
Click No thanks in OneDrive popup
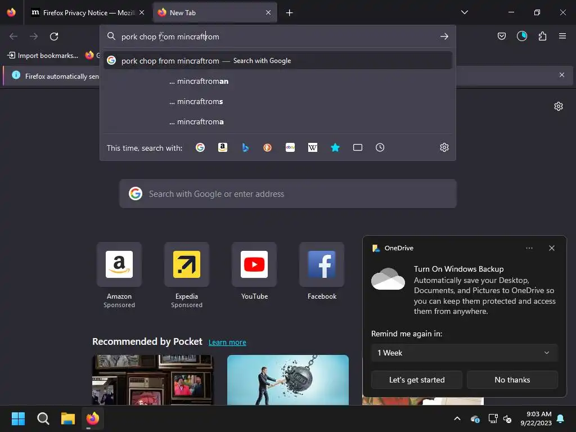click(x=512, y=380)
